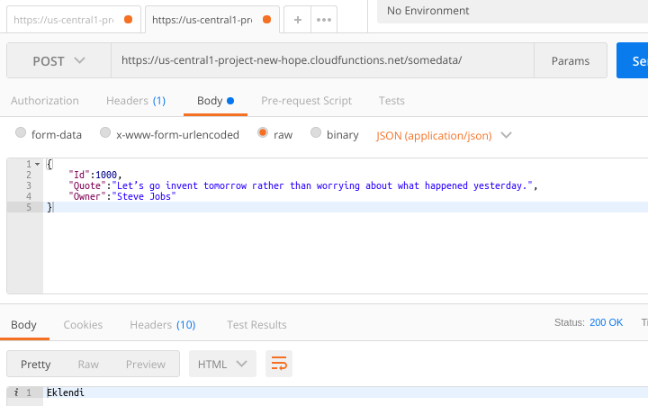648x406 pixels.
Task: Open the tab options three-dots menu
Action: click(324, 19)
